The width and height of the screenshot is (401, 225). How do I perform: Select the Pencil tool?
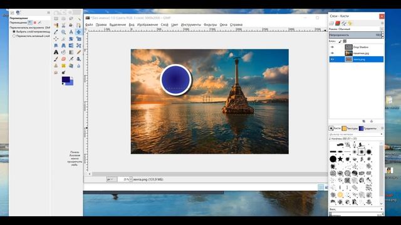pos(78,52)
